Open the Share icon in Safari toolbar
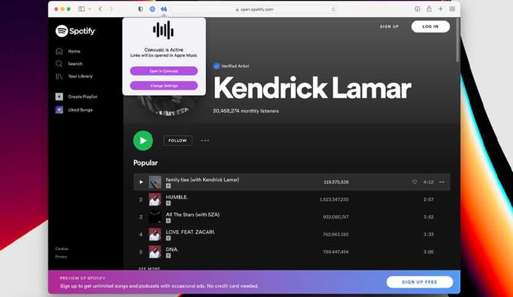This screenshot has width=513, height=297. coord(429,9)
